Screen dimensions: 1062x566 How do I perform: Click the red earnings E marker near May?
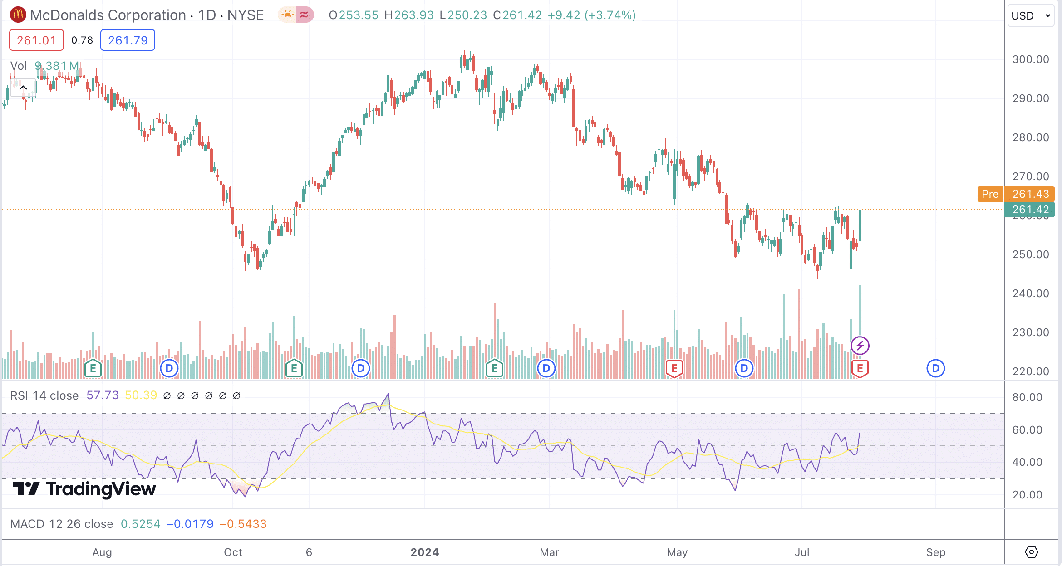674,368
